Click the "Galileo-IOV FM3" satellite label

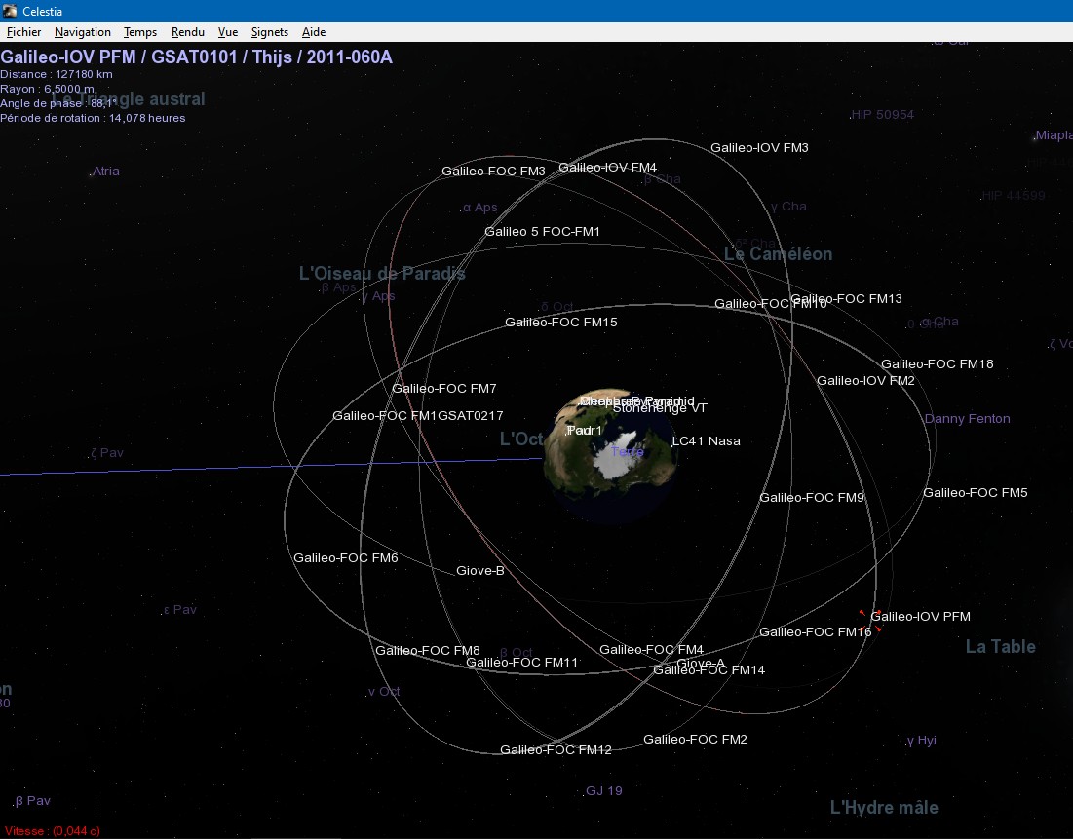(x=759, y=148)
